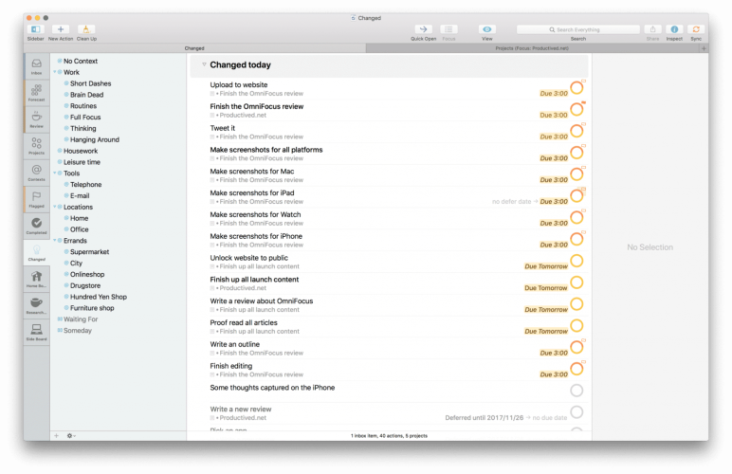
Task: Open the Forecast perspective icon
Action: pyautogui.click(x=36, y=93)
